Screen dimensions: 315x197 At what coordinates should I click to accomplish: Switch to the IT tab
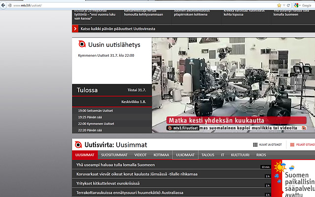pyautogui.click(x=222, y=155)
